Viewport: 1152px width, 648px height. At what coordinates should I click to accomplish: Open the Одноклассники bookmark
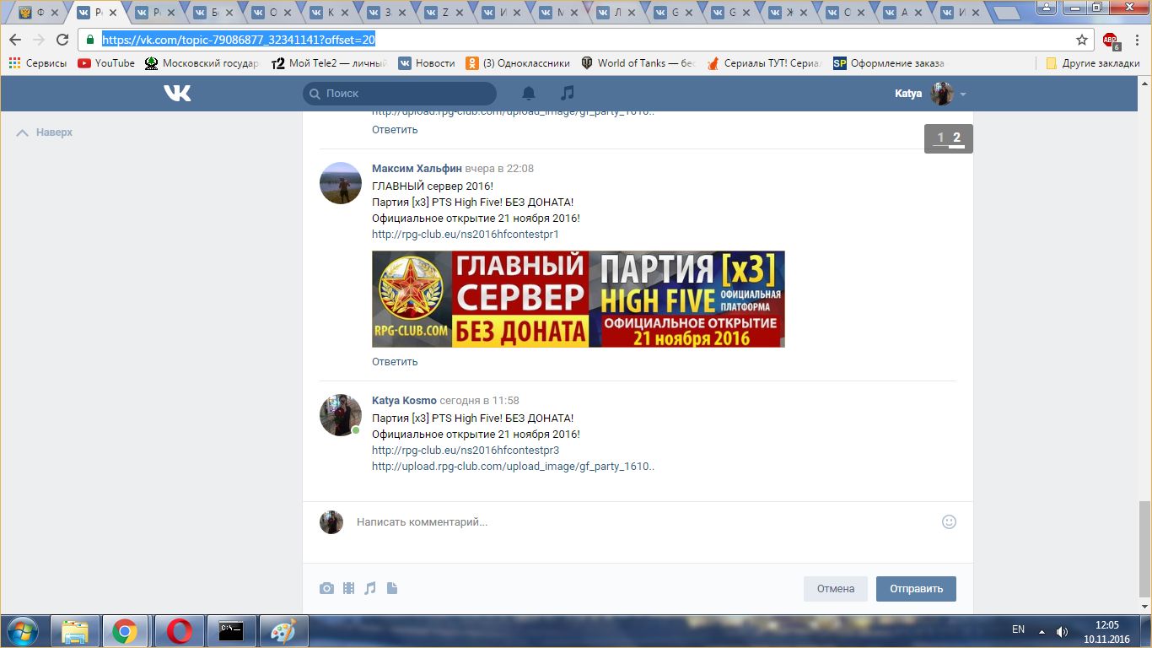pos(518,63)
